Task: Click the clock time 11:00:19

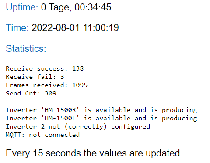Action: 101,27
